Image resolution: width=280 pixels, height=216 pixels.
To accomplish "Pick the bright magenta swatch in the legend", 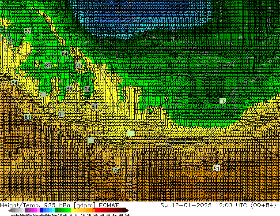I will pyautogui.click(x=35, y=210).
